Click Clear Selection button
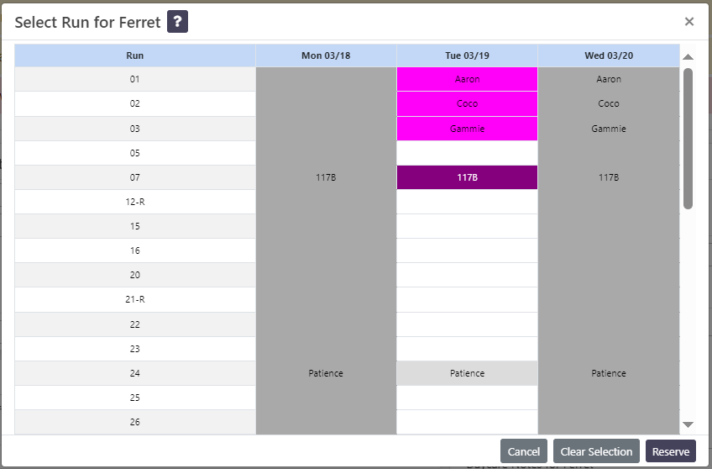This screenshot has width=712, height=469. (596, 451)
